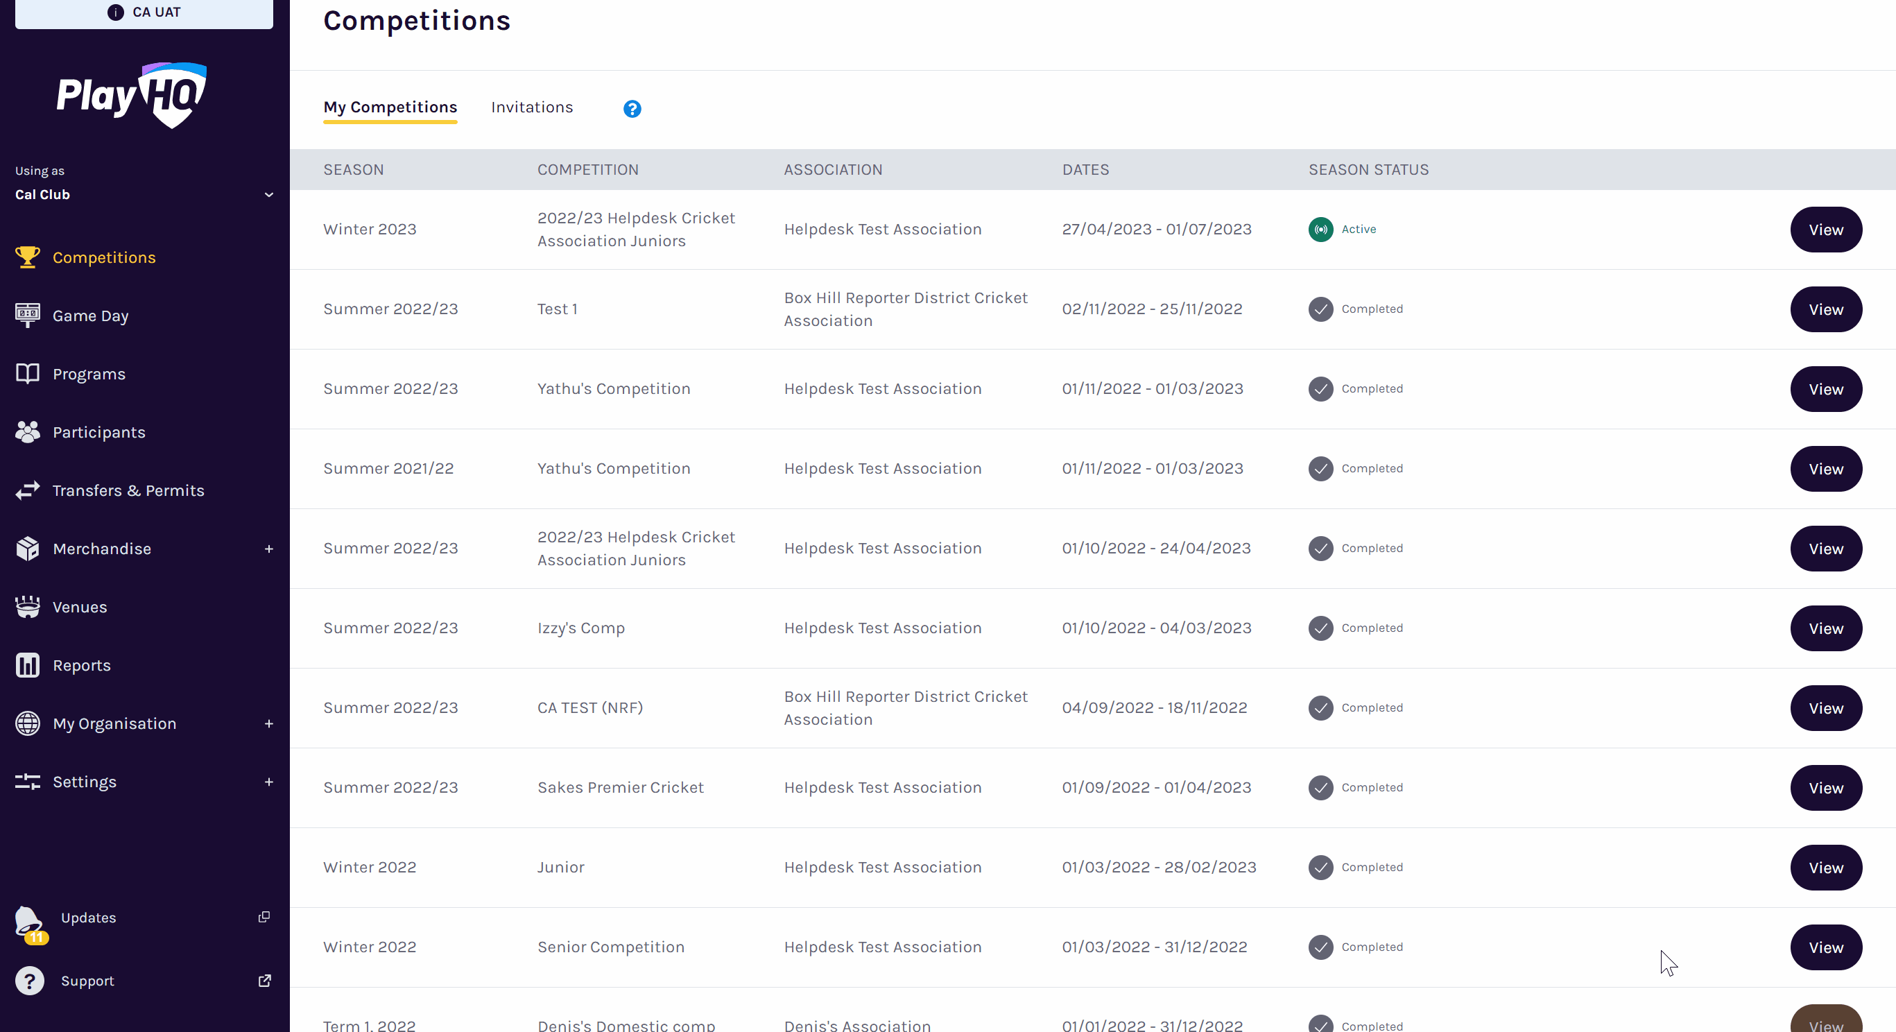Click Completed check icon for Senior Competition
Viewport: 1896px width, 1032px height.
(1321, 947)
